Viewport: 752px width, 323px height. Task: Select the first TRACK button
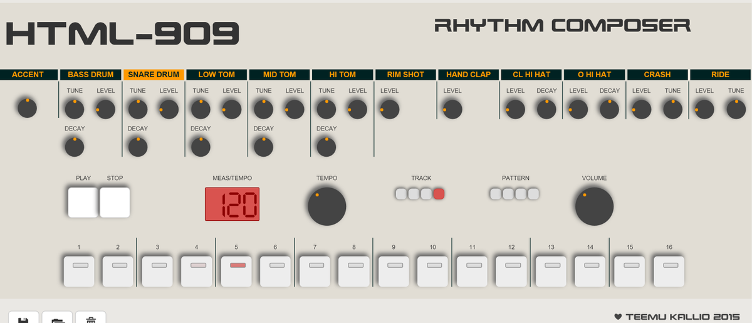[401, 194]
